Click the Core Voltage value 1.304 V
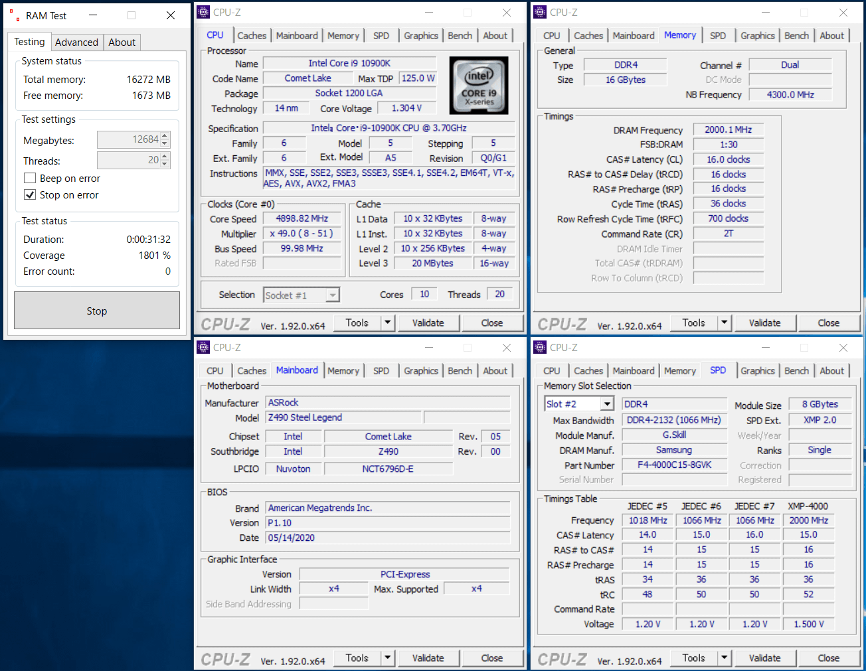Image resolution: width=866 pixels, height=671 pixels. pyautogui.click(x=406, y=108)
